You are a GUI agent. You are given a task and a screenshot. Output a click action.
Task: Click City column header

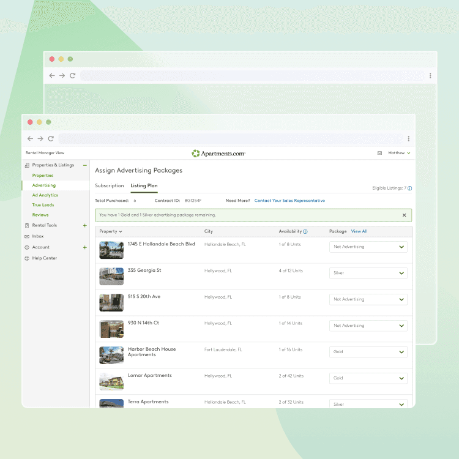click(209, 231)
